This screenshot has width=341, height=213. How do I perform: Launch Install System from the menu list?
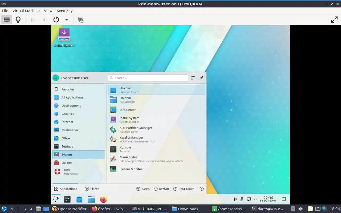click(156, 120)
